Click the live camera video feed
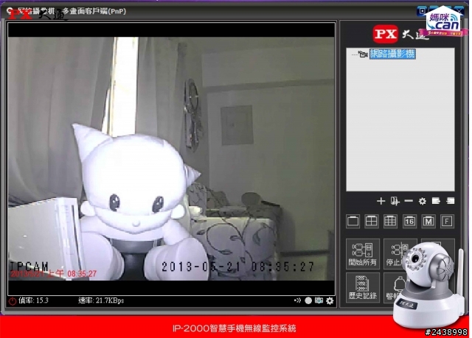Image resolution: width=472 pixels, height=338 pixels. pos(171,158)
